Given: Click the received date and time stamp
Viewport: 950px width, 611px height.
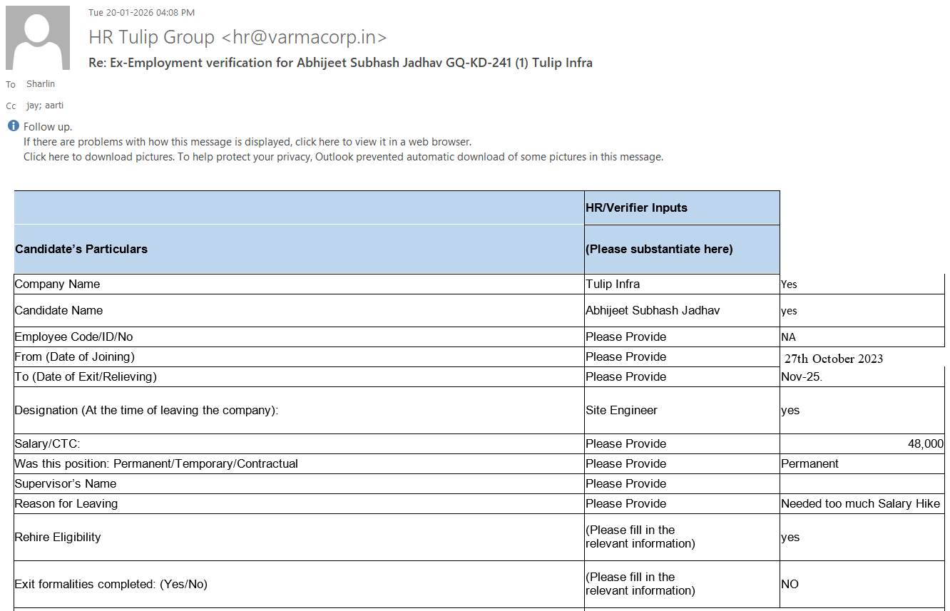Looking at the screenshot, I should pos(141,12).
